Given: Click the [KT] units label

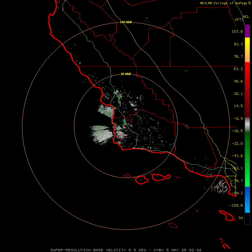Looking at the screenshot, I should coord(239,19).
